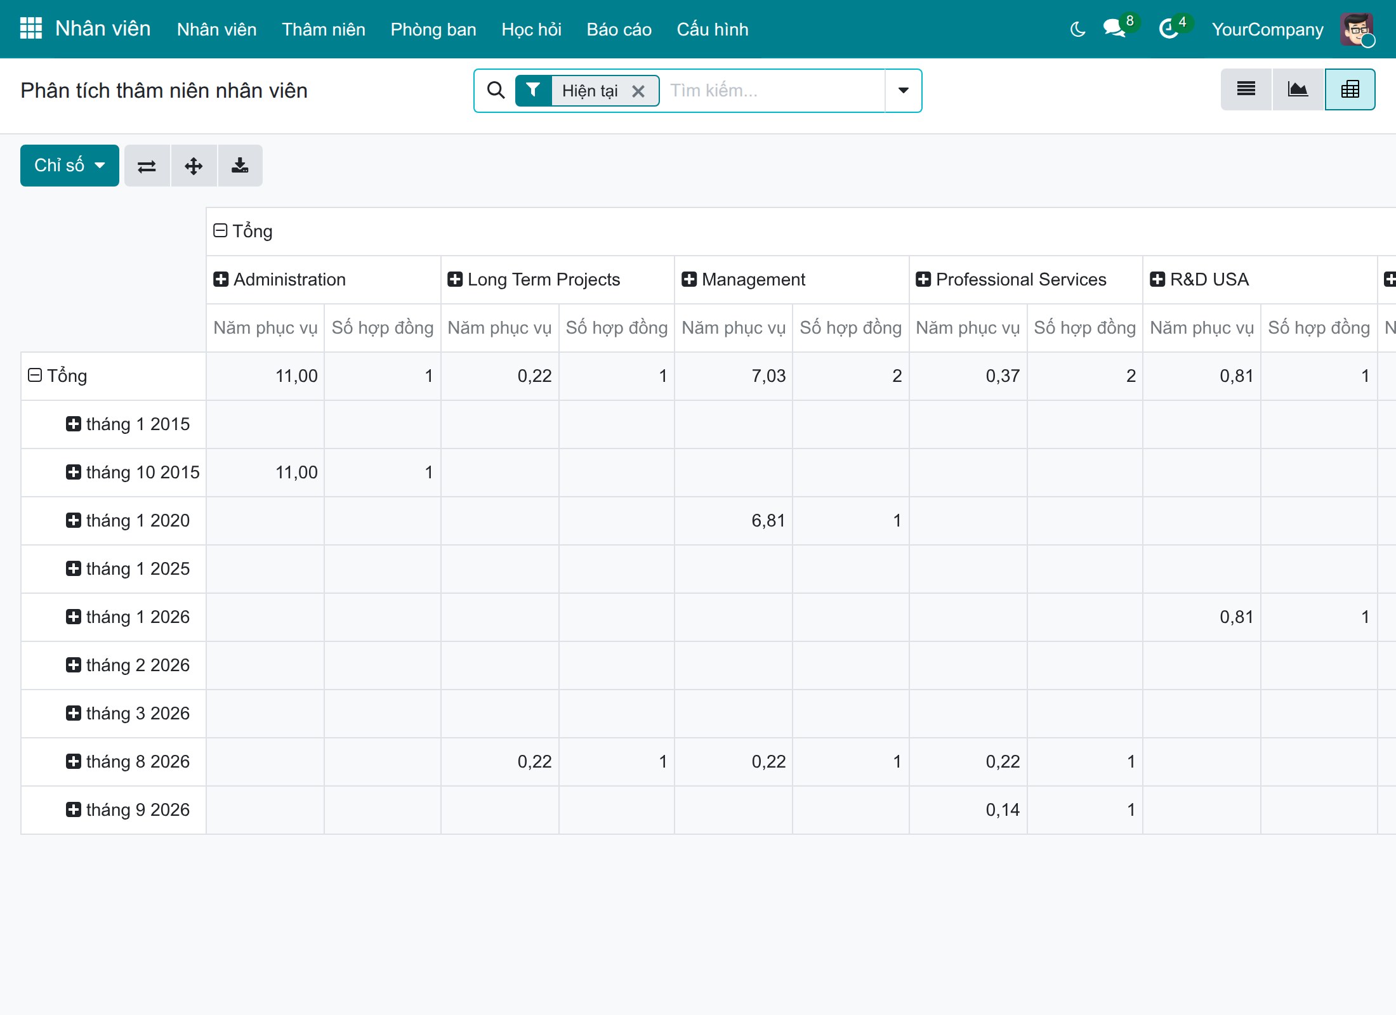Image resolution: width=1396 pixels, height=1015 pixels.
Task: Select the pivot view button
Action: (x=1350, y=89)
